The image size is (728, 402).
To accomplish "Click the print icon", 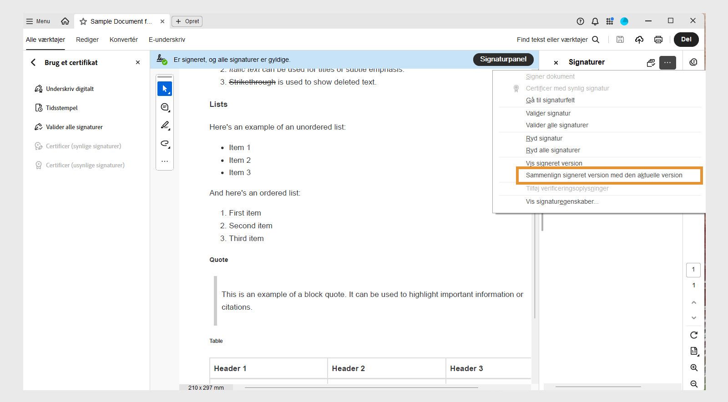I will click(x=658, y=40).
